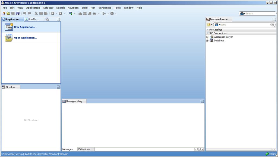278x157 pixels.
Task: Click the third build icon in the toolbar
Action: click(90, 14)
